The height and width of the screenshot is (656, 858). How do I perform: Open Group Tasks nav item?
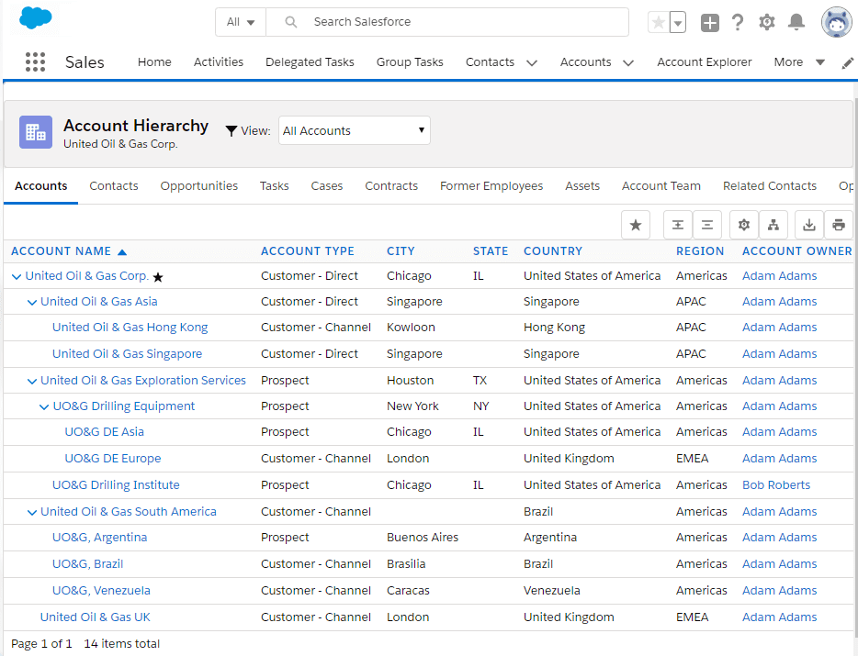point(410,62)
